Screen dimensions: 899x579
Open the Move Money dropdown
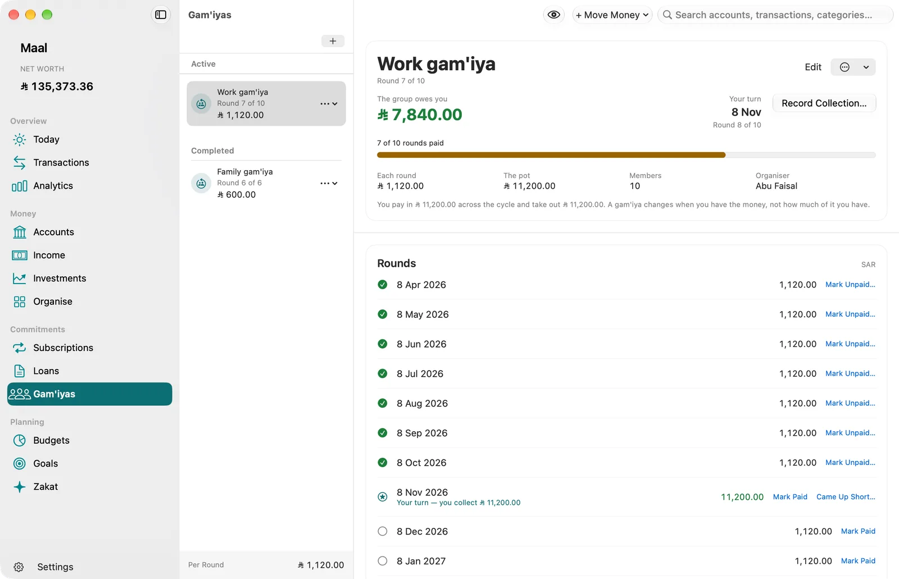(x=612, y=15)
